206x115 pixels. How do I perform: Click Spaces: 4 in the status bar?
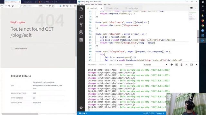click(160, 113)
